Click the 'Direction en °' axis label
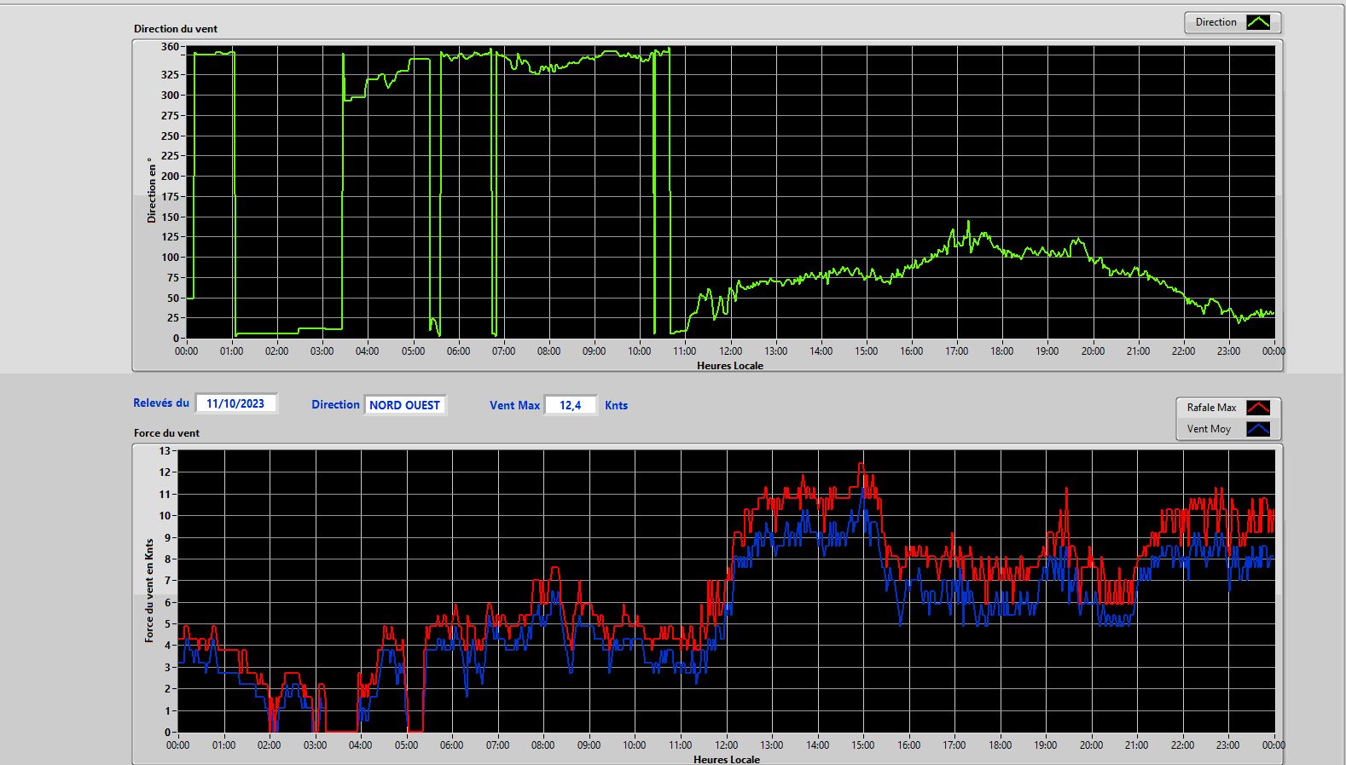1346x765 pixels. pos(152,190)
